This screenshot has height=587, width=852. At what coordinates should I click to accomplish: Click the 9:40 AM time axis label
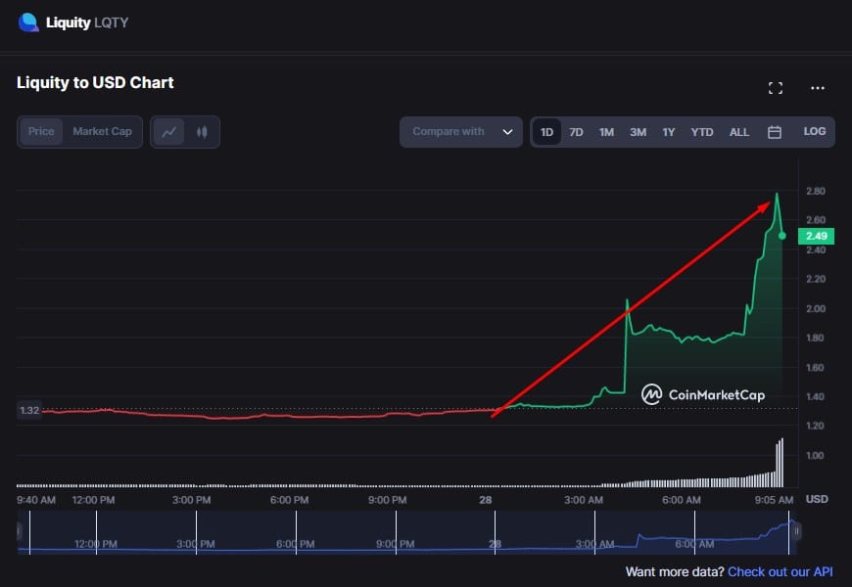36,500
